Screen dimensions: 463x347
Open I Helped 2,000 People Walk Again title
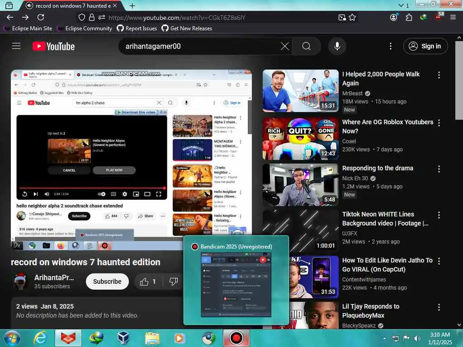[x=381, y=79]
